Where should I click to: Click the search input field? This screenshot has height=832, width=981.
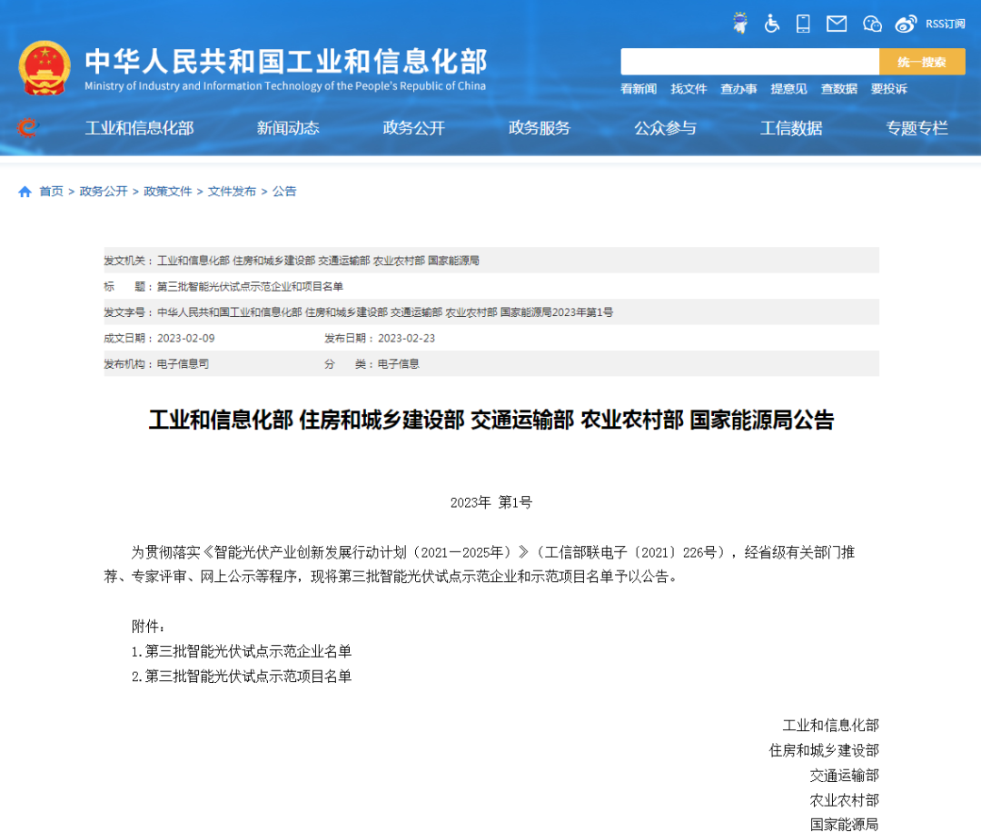749,62
